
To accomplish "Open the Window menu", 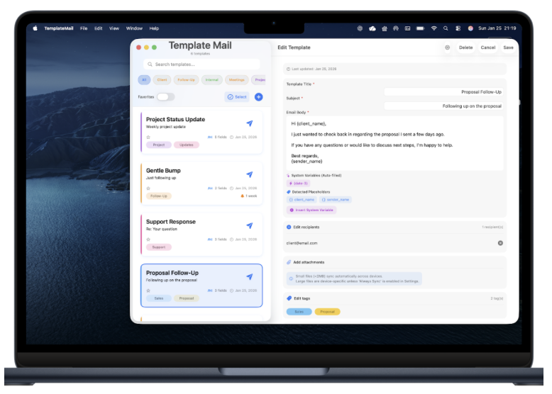I will tap(134, 28).
